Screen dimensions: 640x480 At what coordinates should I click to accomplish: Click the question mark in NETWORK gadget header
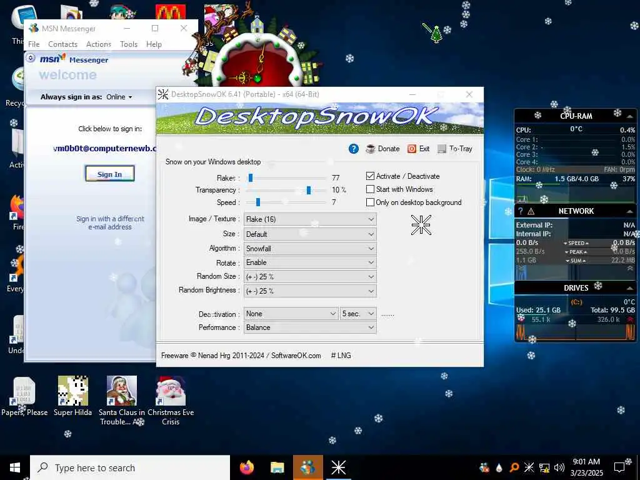(x=521, y=211)
